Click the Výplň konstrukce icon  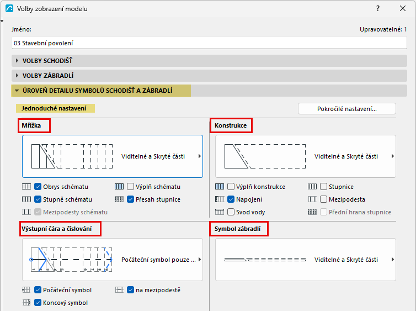pyautogui.click(x=220, y=187)
